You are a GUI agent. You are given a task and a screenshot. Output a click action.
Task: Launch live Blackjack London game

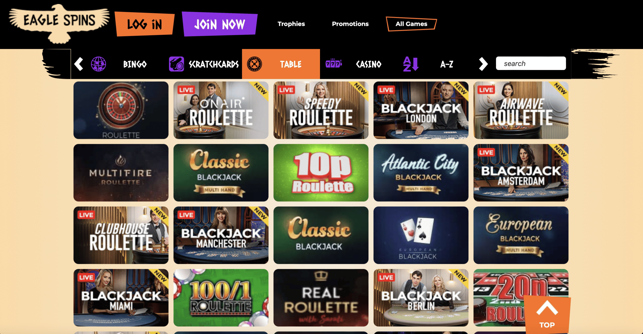pos(421,110)
